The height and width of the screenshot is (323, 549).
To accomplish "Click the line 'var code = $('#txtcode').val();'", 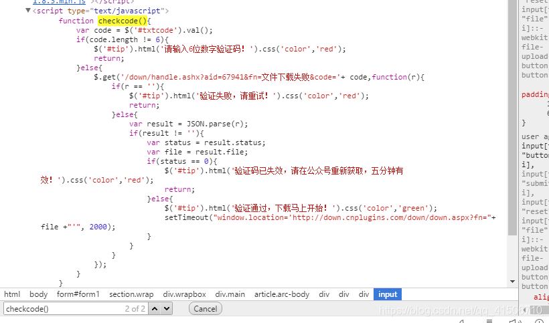I will (x=144, y=30).
